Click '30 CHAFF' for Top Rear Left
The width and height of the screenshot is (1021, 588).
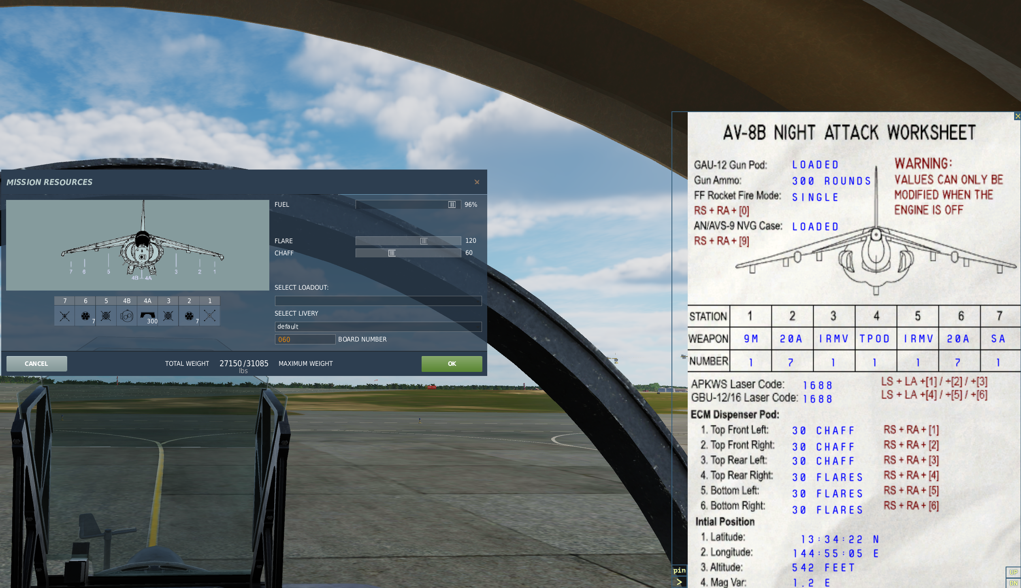click(x=823, y=461)
